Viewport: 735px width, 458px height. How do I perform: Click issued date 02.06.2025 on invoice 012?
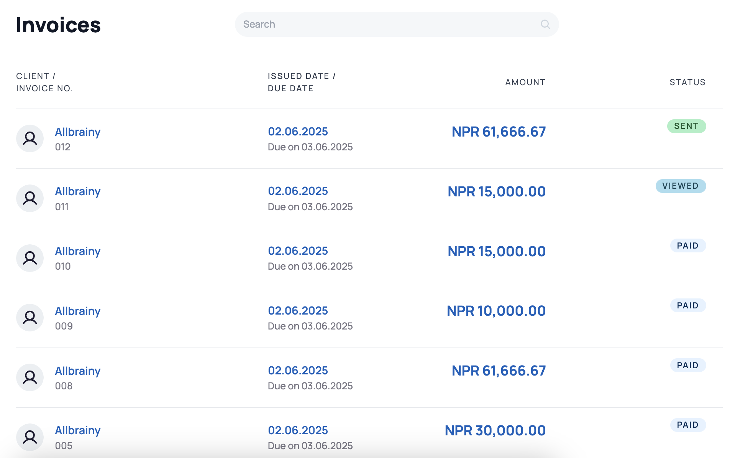pyautogui.click(x=298, y=132)
